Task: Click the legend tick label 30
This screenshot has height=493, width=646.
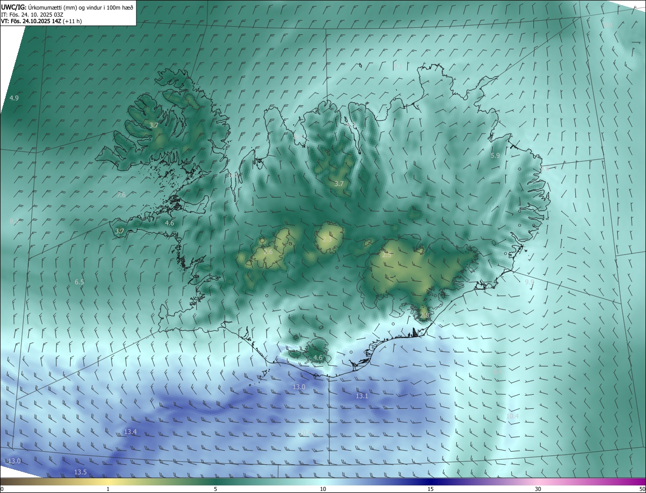Action: [538, 489]
